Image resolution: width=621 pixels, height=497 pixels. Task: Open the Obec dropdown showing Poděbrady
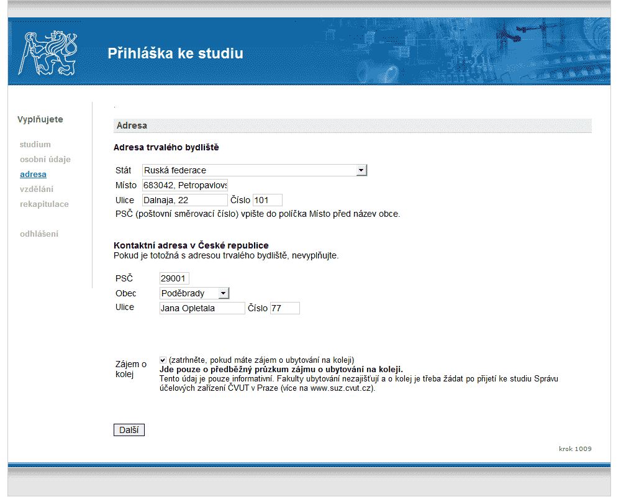(x=194, y=293)
